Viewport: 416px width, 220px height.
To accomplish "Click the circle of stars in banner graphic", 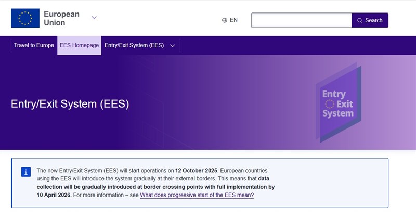I will [x=329, y=104].
